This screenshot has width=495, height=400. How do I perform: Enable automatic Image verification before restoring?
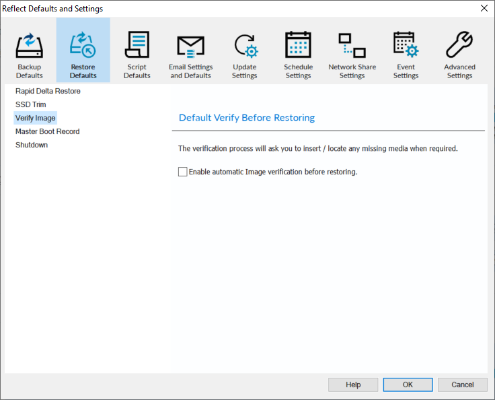pyautogui.click(x=183, y=172)
